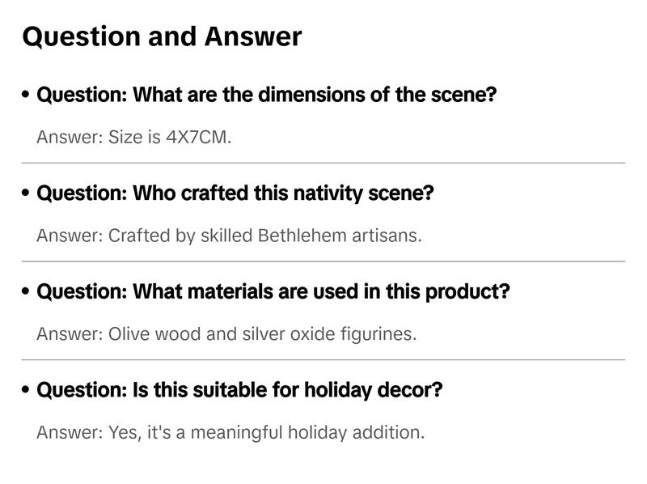Click the answer about olive wood figurines
Viewport: 647px width, 484px height.
click(226, 333)
